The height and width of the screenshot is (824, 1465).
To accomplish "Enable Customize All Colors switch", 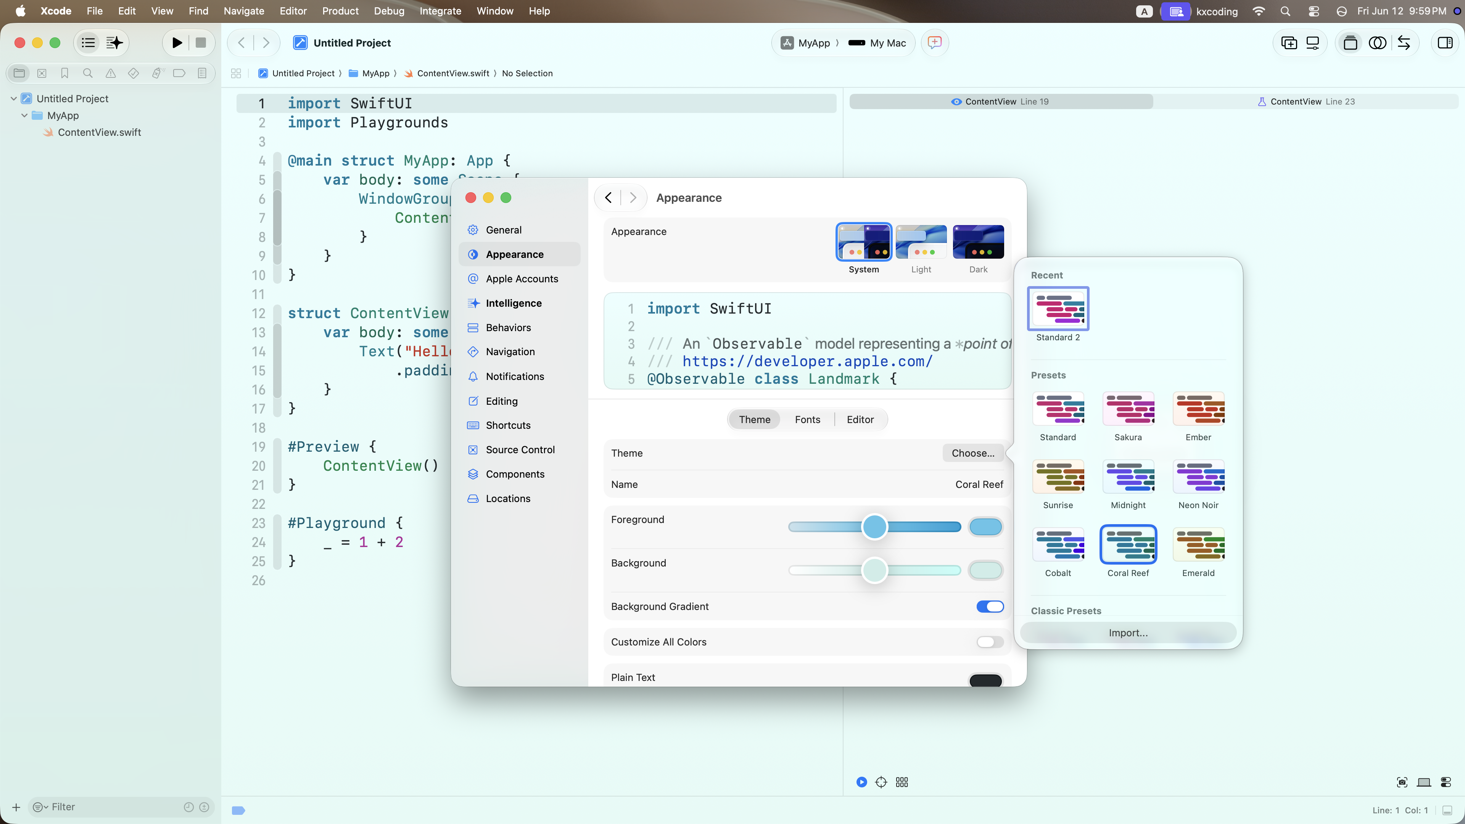I will point(990,642).
